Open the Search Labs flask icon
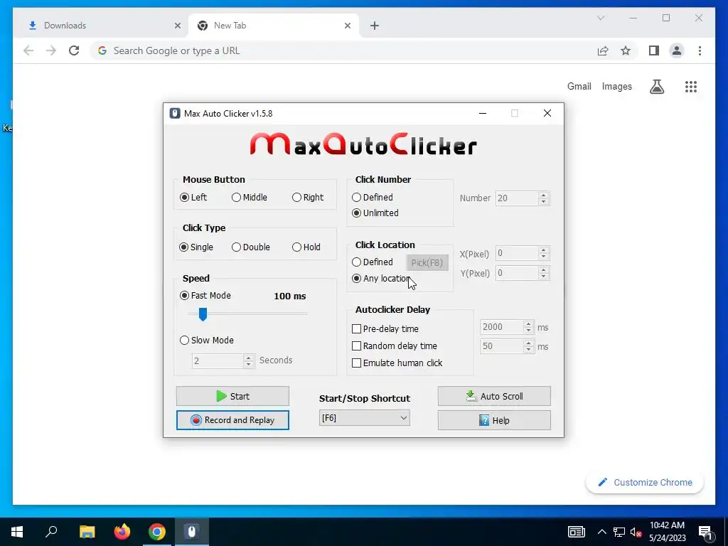The height and width of the screenshot is (546, 728). pos(656,86)
